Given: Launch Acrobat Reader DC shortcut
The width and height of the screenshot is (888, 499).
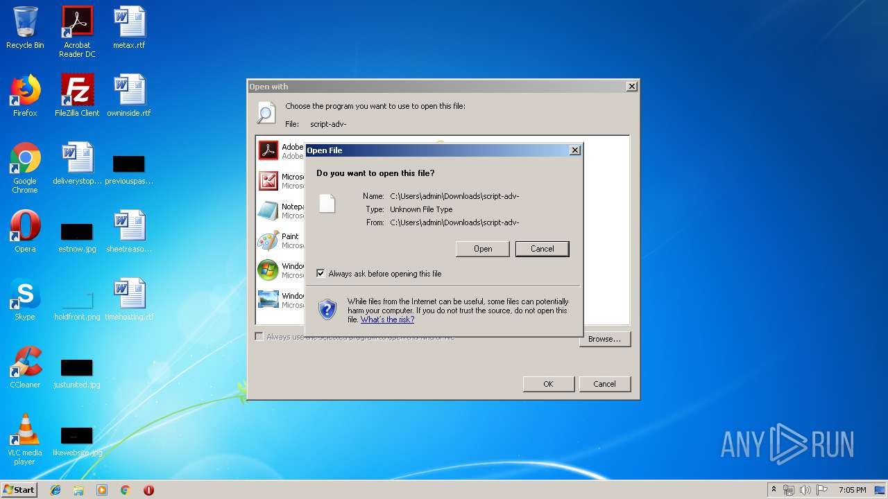Looking at the screenshot, I should click(x=77, y=32).
